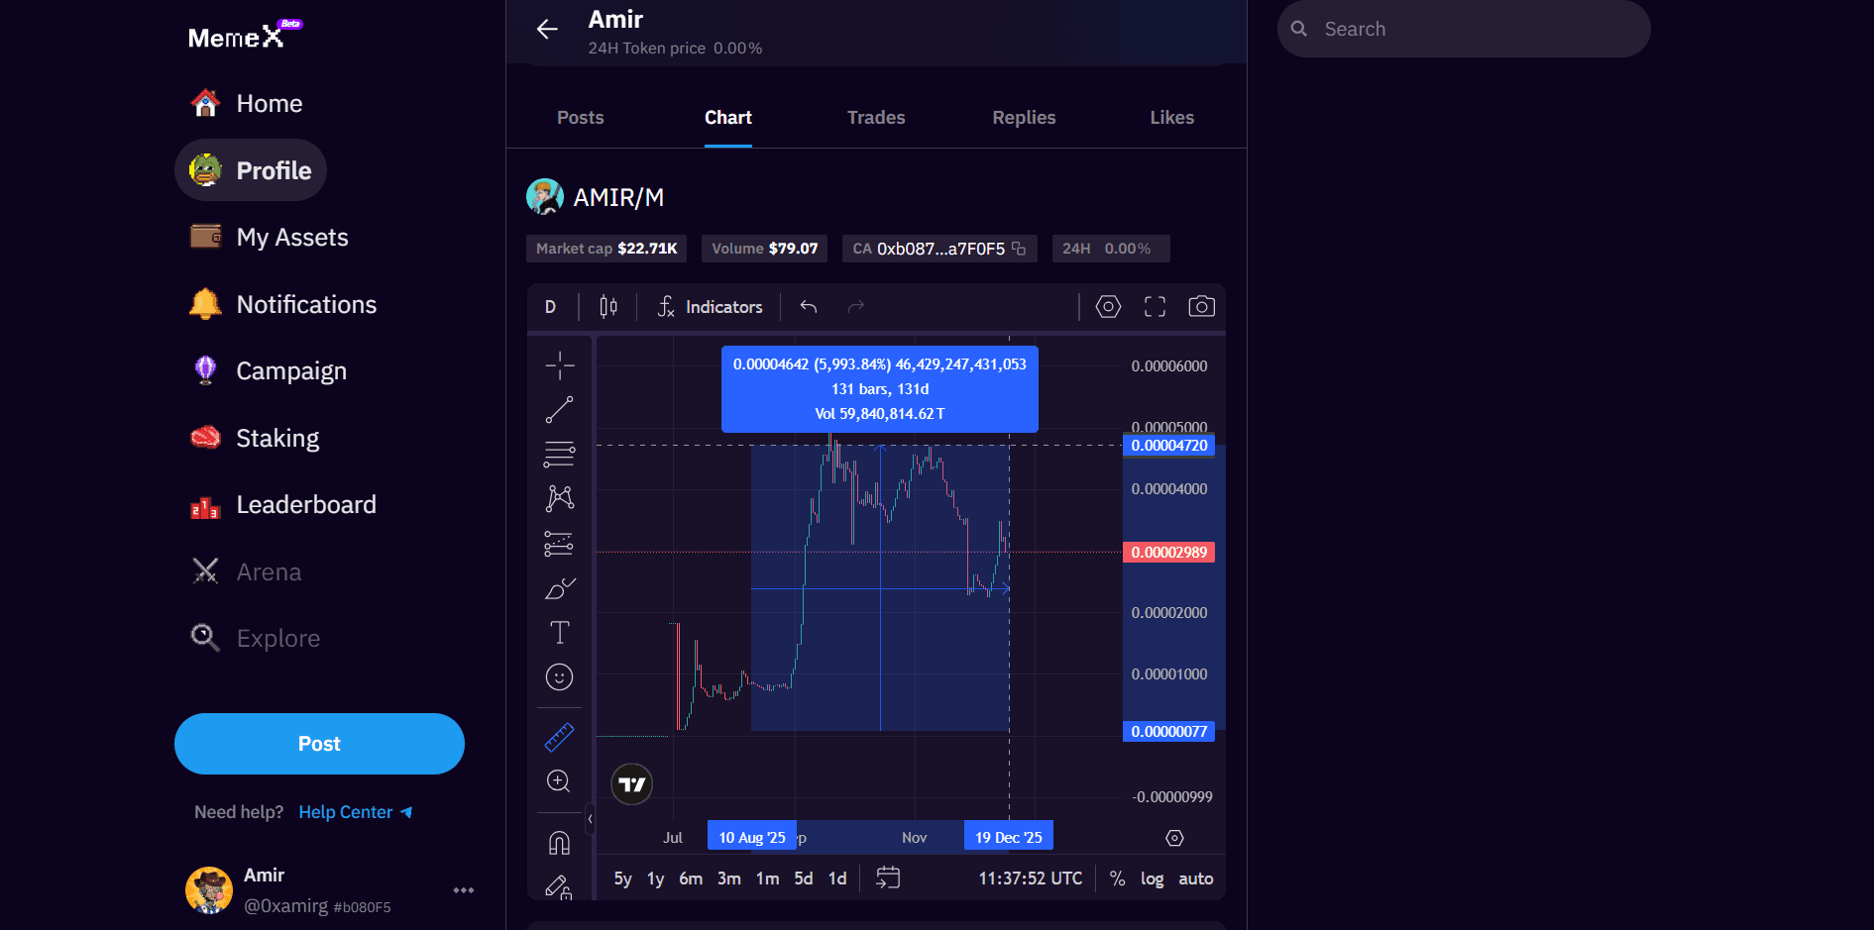This screenshot has width=1874, height=930.
Task: Open My Assets in sidebar
Action: 291,238
